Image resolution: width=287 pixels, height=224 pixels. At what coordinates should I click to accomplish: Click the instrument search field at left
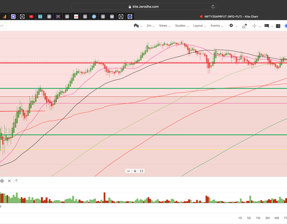point(3,26)
